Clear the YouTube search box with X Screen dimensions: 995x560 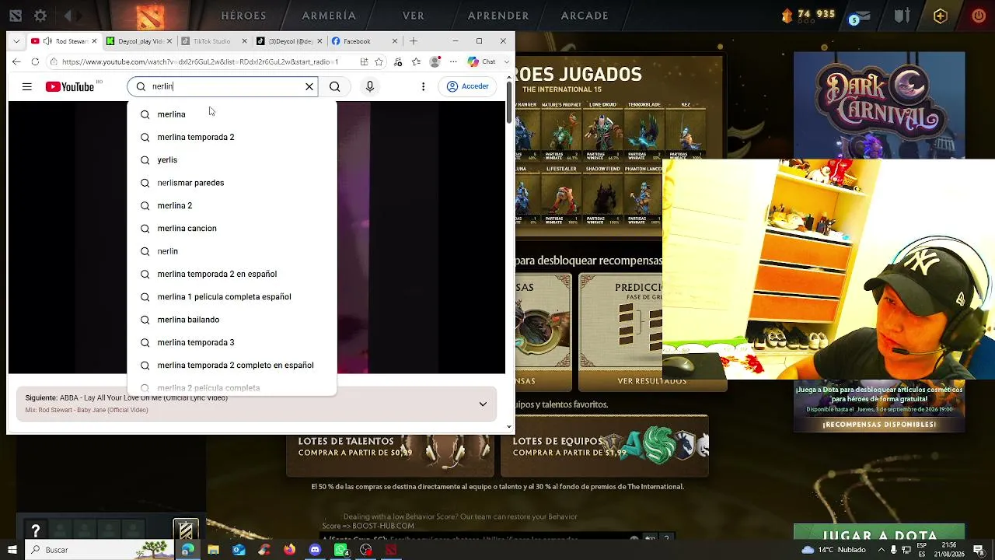point(309,86)
